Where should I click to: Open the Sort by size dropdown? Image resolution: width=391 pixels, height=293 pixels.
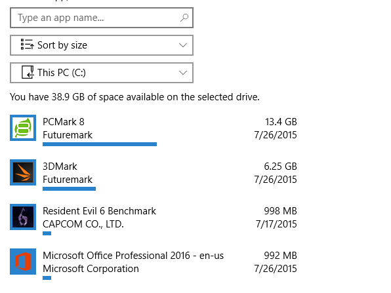tap(102, 45)
